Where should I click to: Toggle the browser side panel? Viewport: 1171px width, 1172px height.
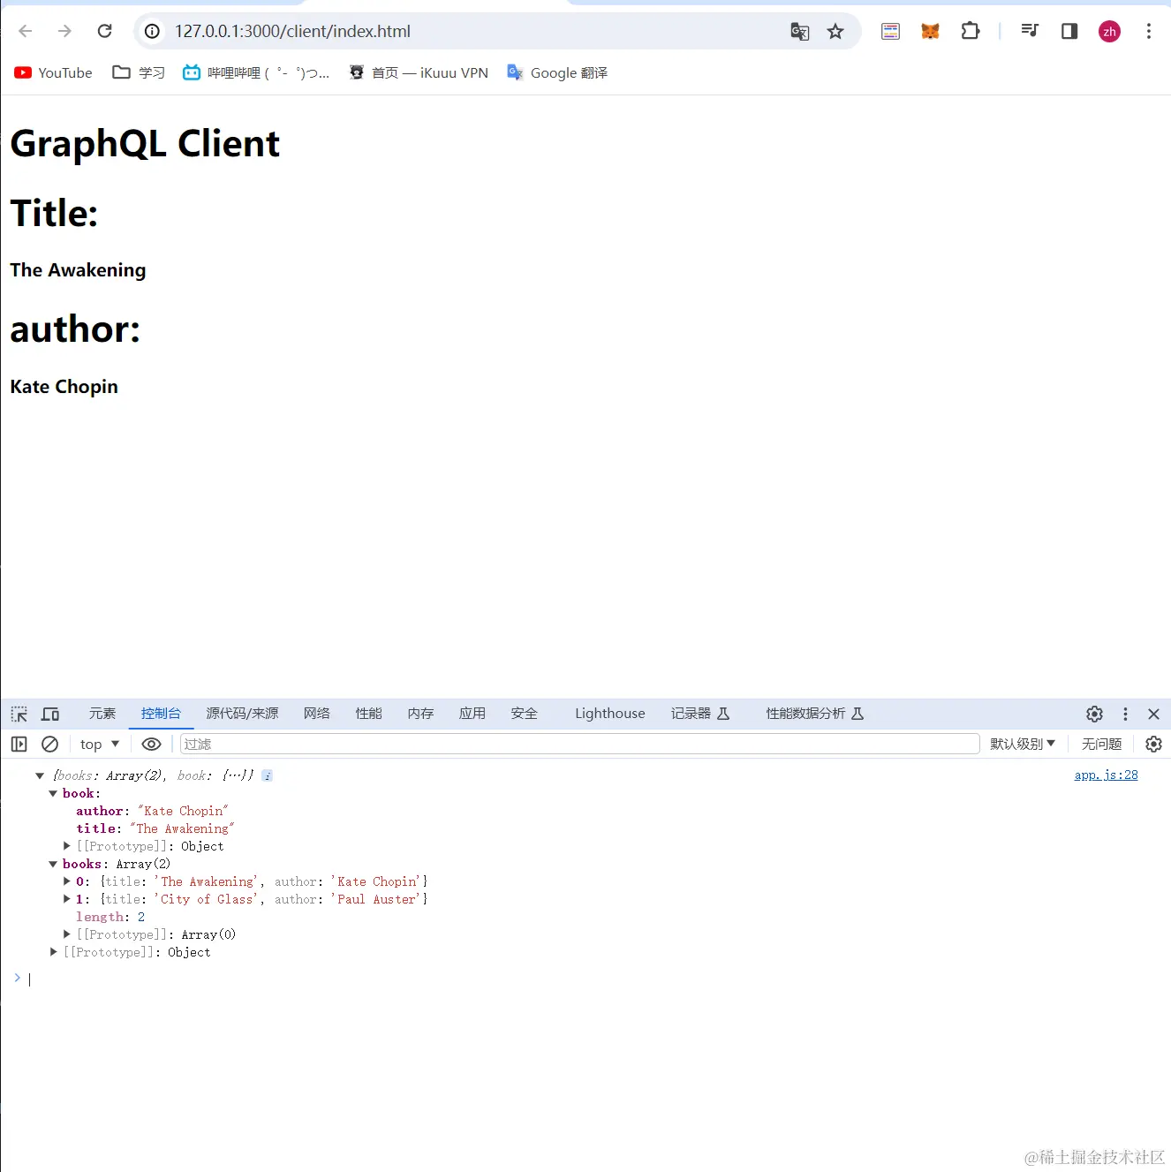click(x=1069, y=32)
